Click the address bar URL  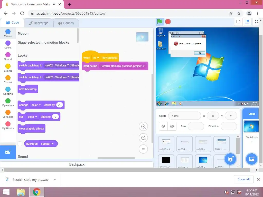pyautogui.click(x=71, y=13)
